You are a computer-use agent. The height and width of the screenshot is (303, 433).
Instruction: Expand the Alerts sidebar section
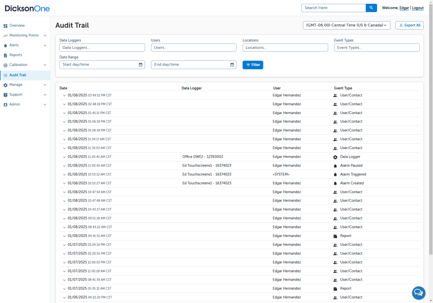45,45
